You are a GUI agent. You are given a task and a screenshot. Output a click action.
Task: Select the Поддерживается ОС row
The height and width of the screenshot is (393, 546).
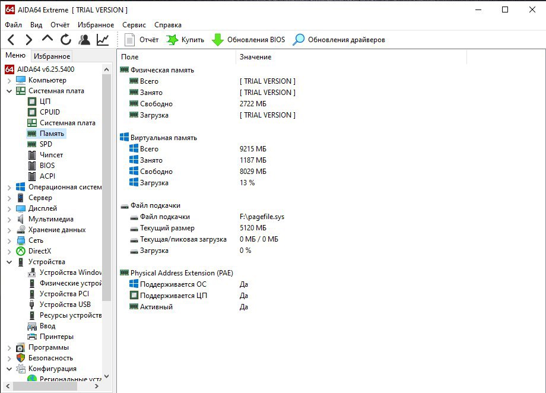[x=188, y=284]
